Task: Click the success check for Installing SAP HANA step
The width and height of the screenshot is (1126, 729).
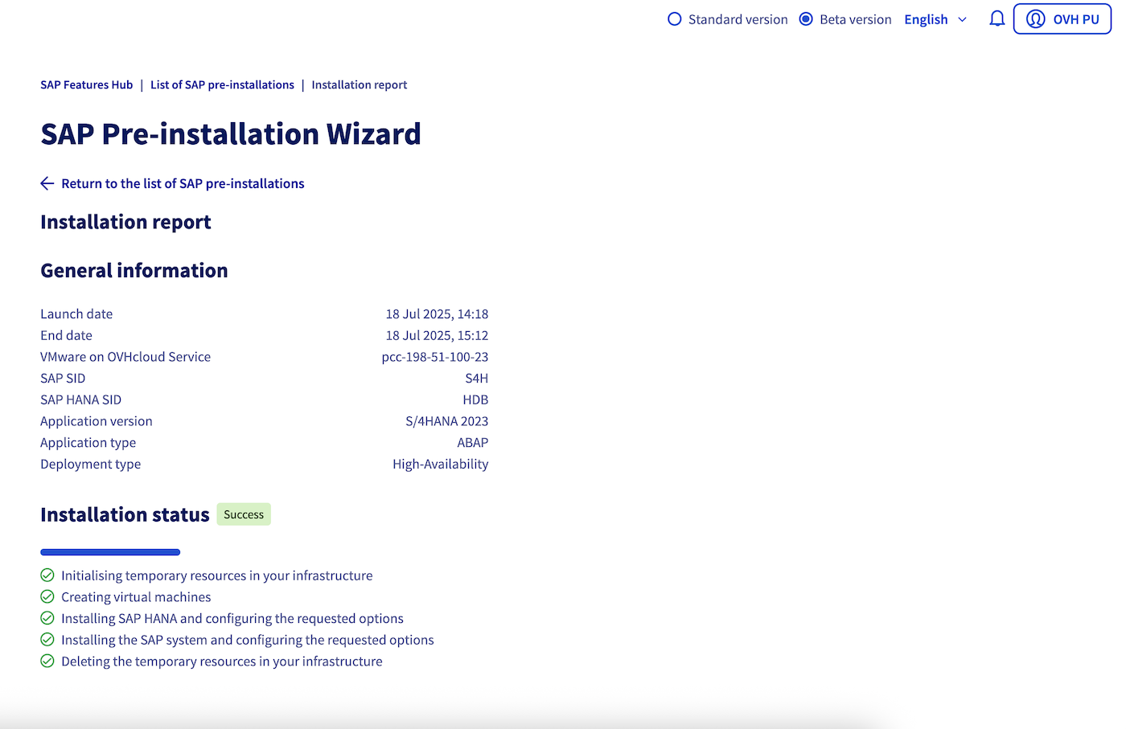Action: point(47,618)
